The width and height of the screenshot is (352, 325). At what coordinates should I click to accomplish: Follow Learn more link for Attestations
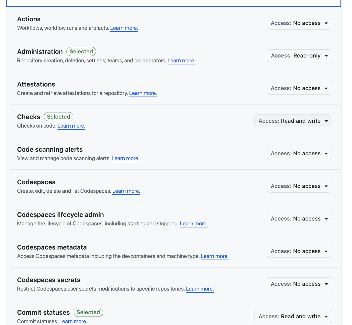[x=143, y=93]
